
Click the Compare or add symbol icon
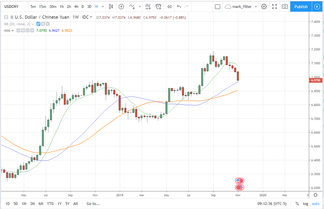click(121, 7)
